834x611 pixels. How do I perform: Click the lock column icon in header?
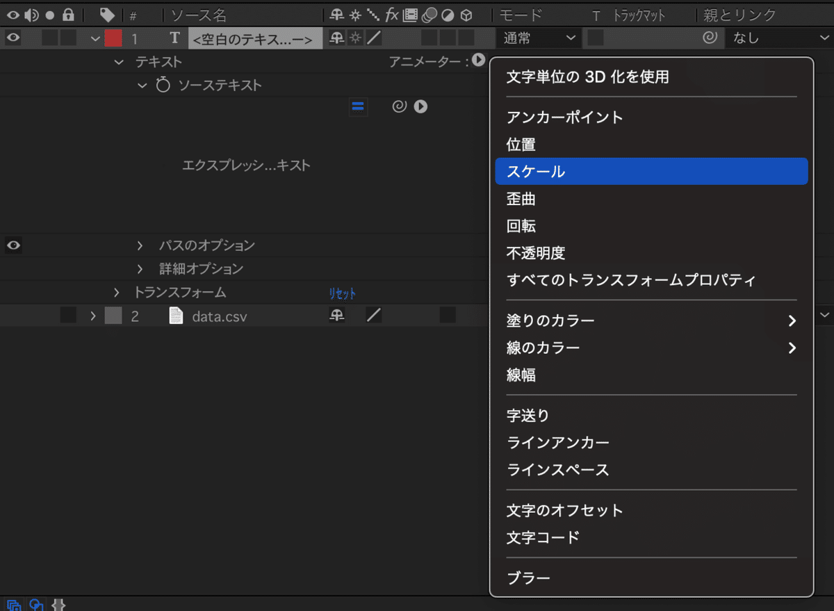click(x=67, y=15)
